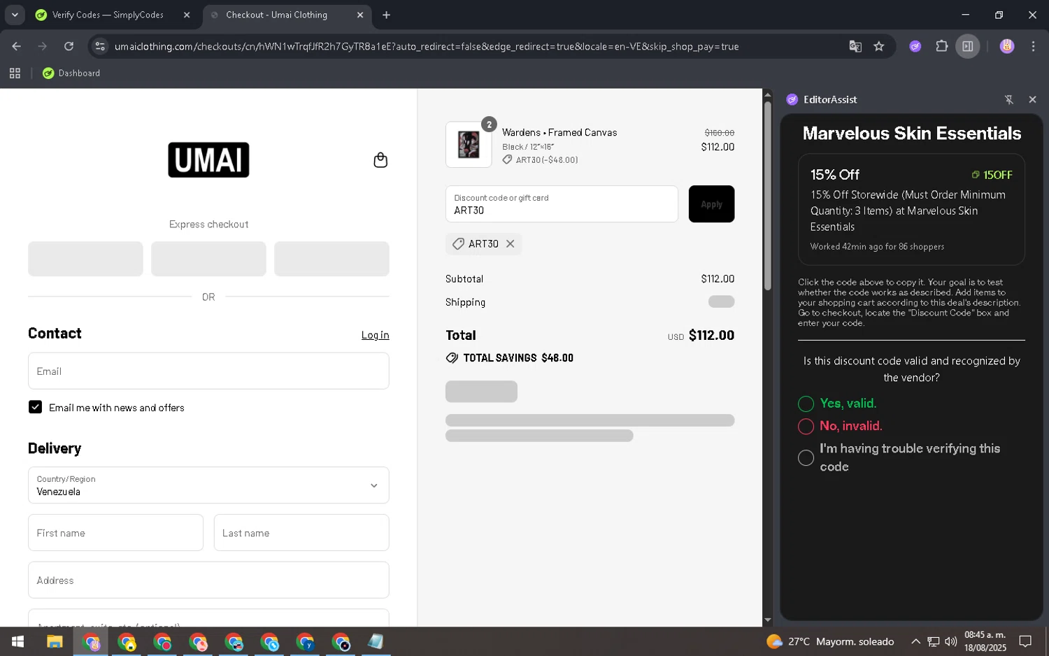The image size is (1049, 656).
Task: Click the checkout page vertical scrollbar thumb
Action: [x=767, y=196]
